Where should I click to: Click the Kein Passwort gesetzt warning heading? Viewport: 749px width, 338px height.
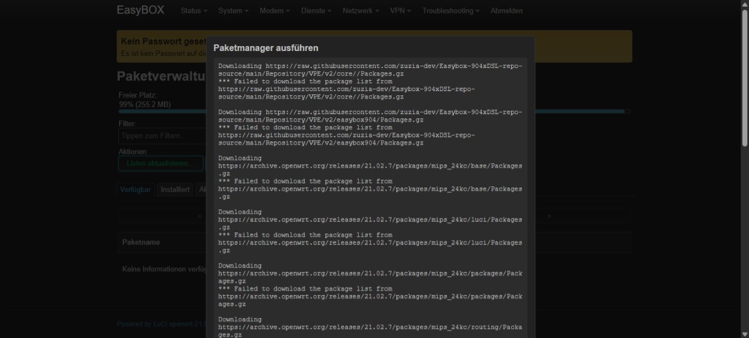(163, 42)
